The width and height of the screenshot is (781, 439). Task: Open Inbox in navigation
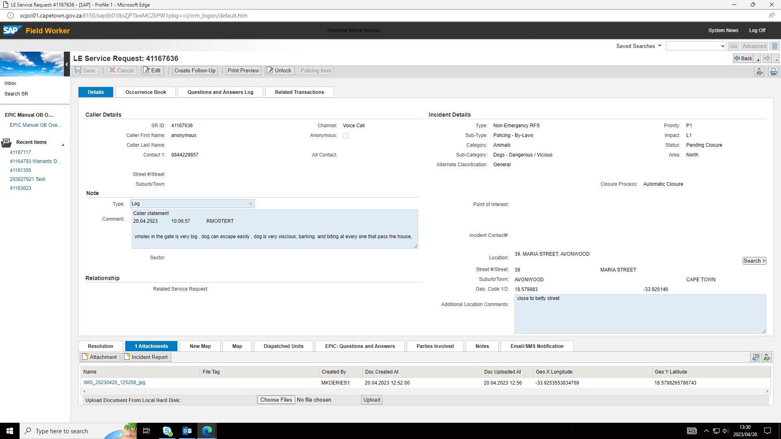pyautogui.click(x=11, y=83)
